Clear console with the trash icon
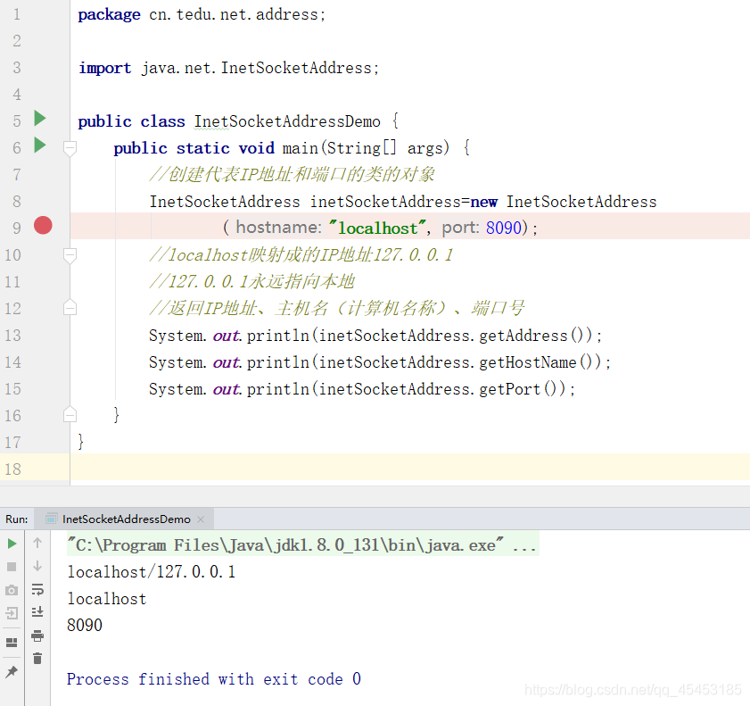The width and height of the screenshot is (750, 706). point(37,659)
